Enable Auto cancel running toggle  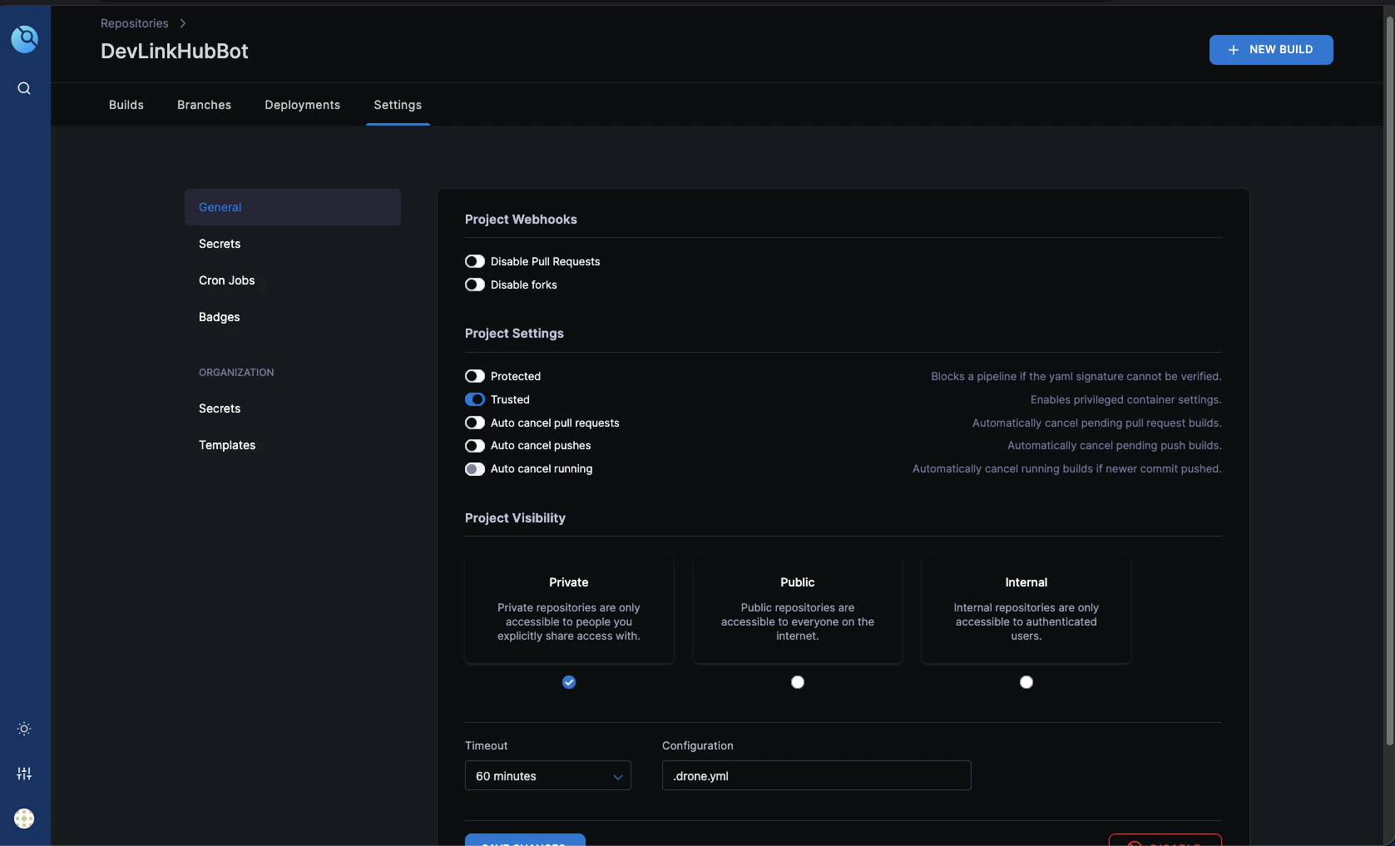pyautogui.click(x=475, y=469)
